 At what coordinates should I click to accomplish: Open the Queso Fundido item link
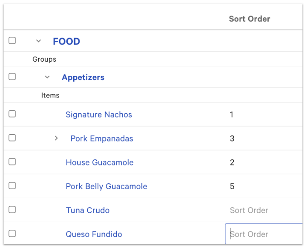tap(94, 234)
